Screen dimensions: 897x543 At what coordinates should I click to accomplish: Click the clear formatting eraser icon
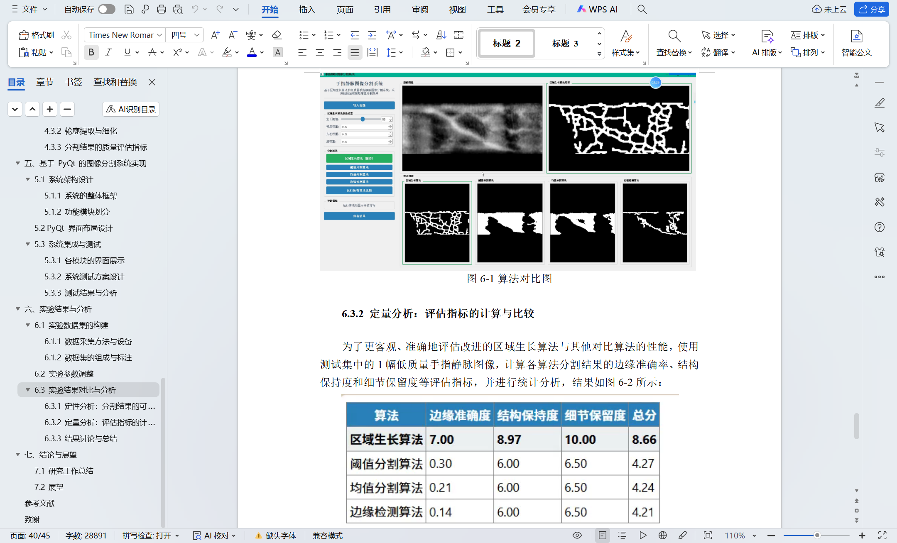point(277,35)
